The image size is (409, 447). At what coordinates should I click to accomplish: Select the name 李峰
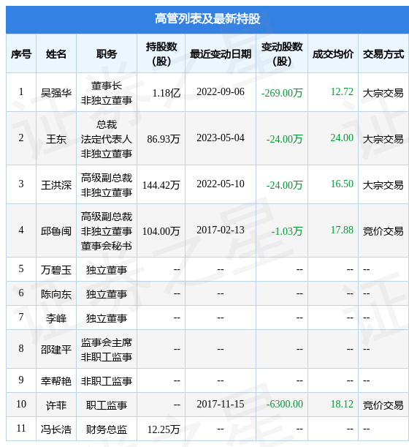pyautogui.click(x=56, y=318)
